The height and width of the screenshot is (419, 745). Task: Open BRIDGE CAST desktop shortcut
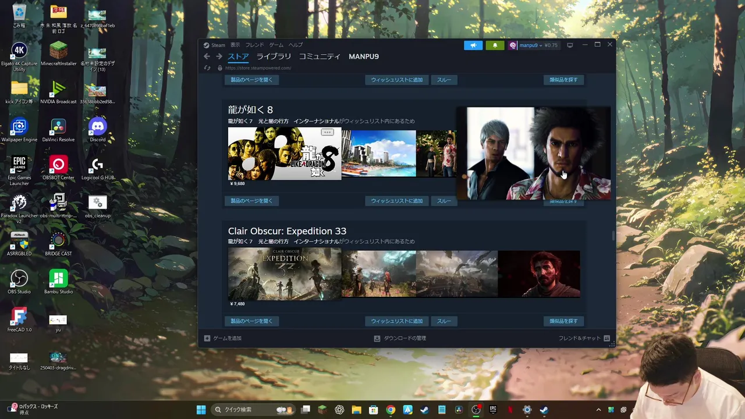click(x=58, y=244)
